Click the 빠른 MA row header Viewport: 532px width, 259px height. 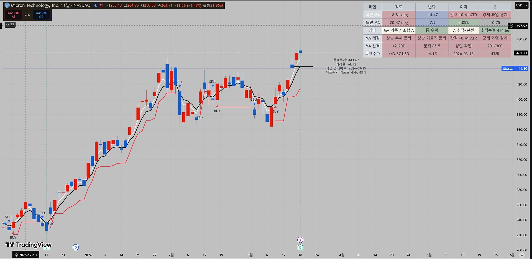point(373,15)
